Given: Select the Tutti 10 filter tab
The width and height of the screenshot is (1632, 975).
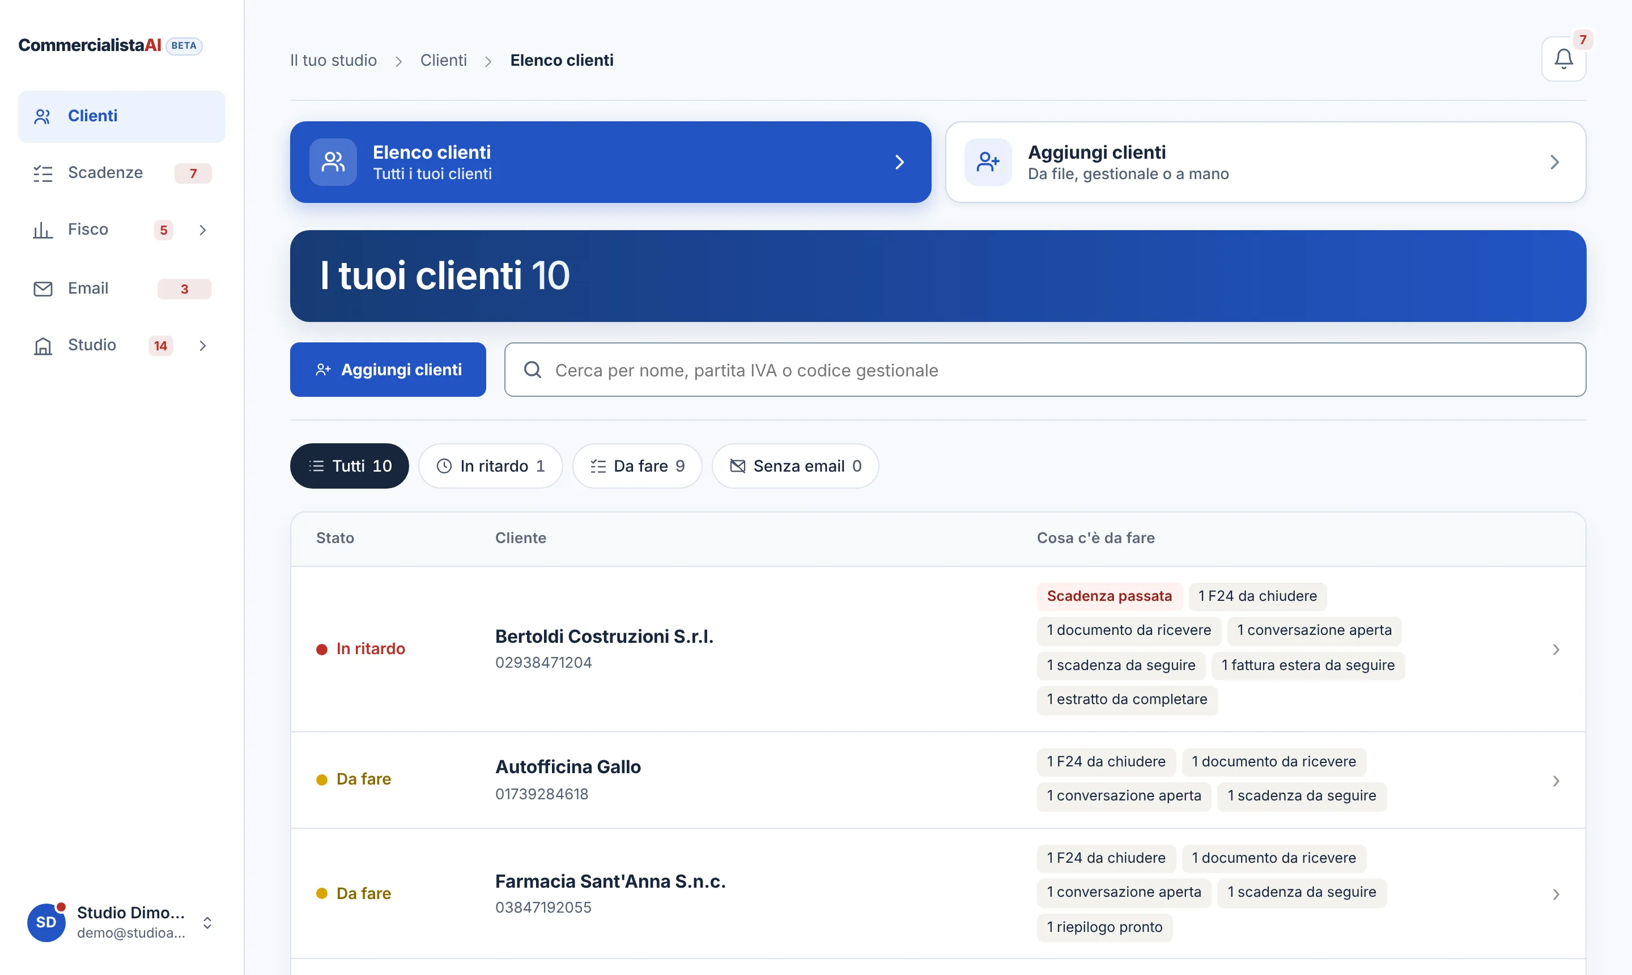Looking at the screenshot, I should click(x=350, y=466).
